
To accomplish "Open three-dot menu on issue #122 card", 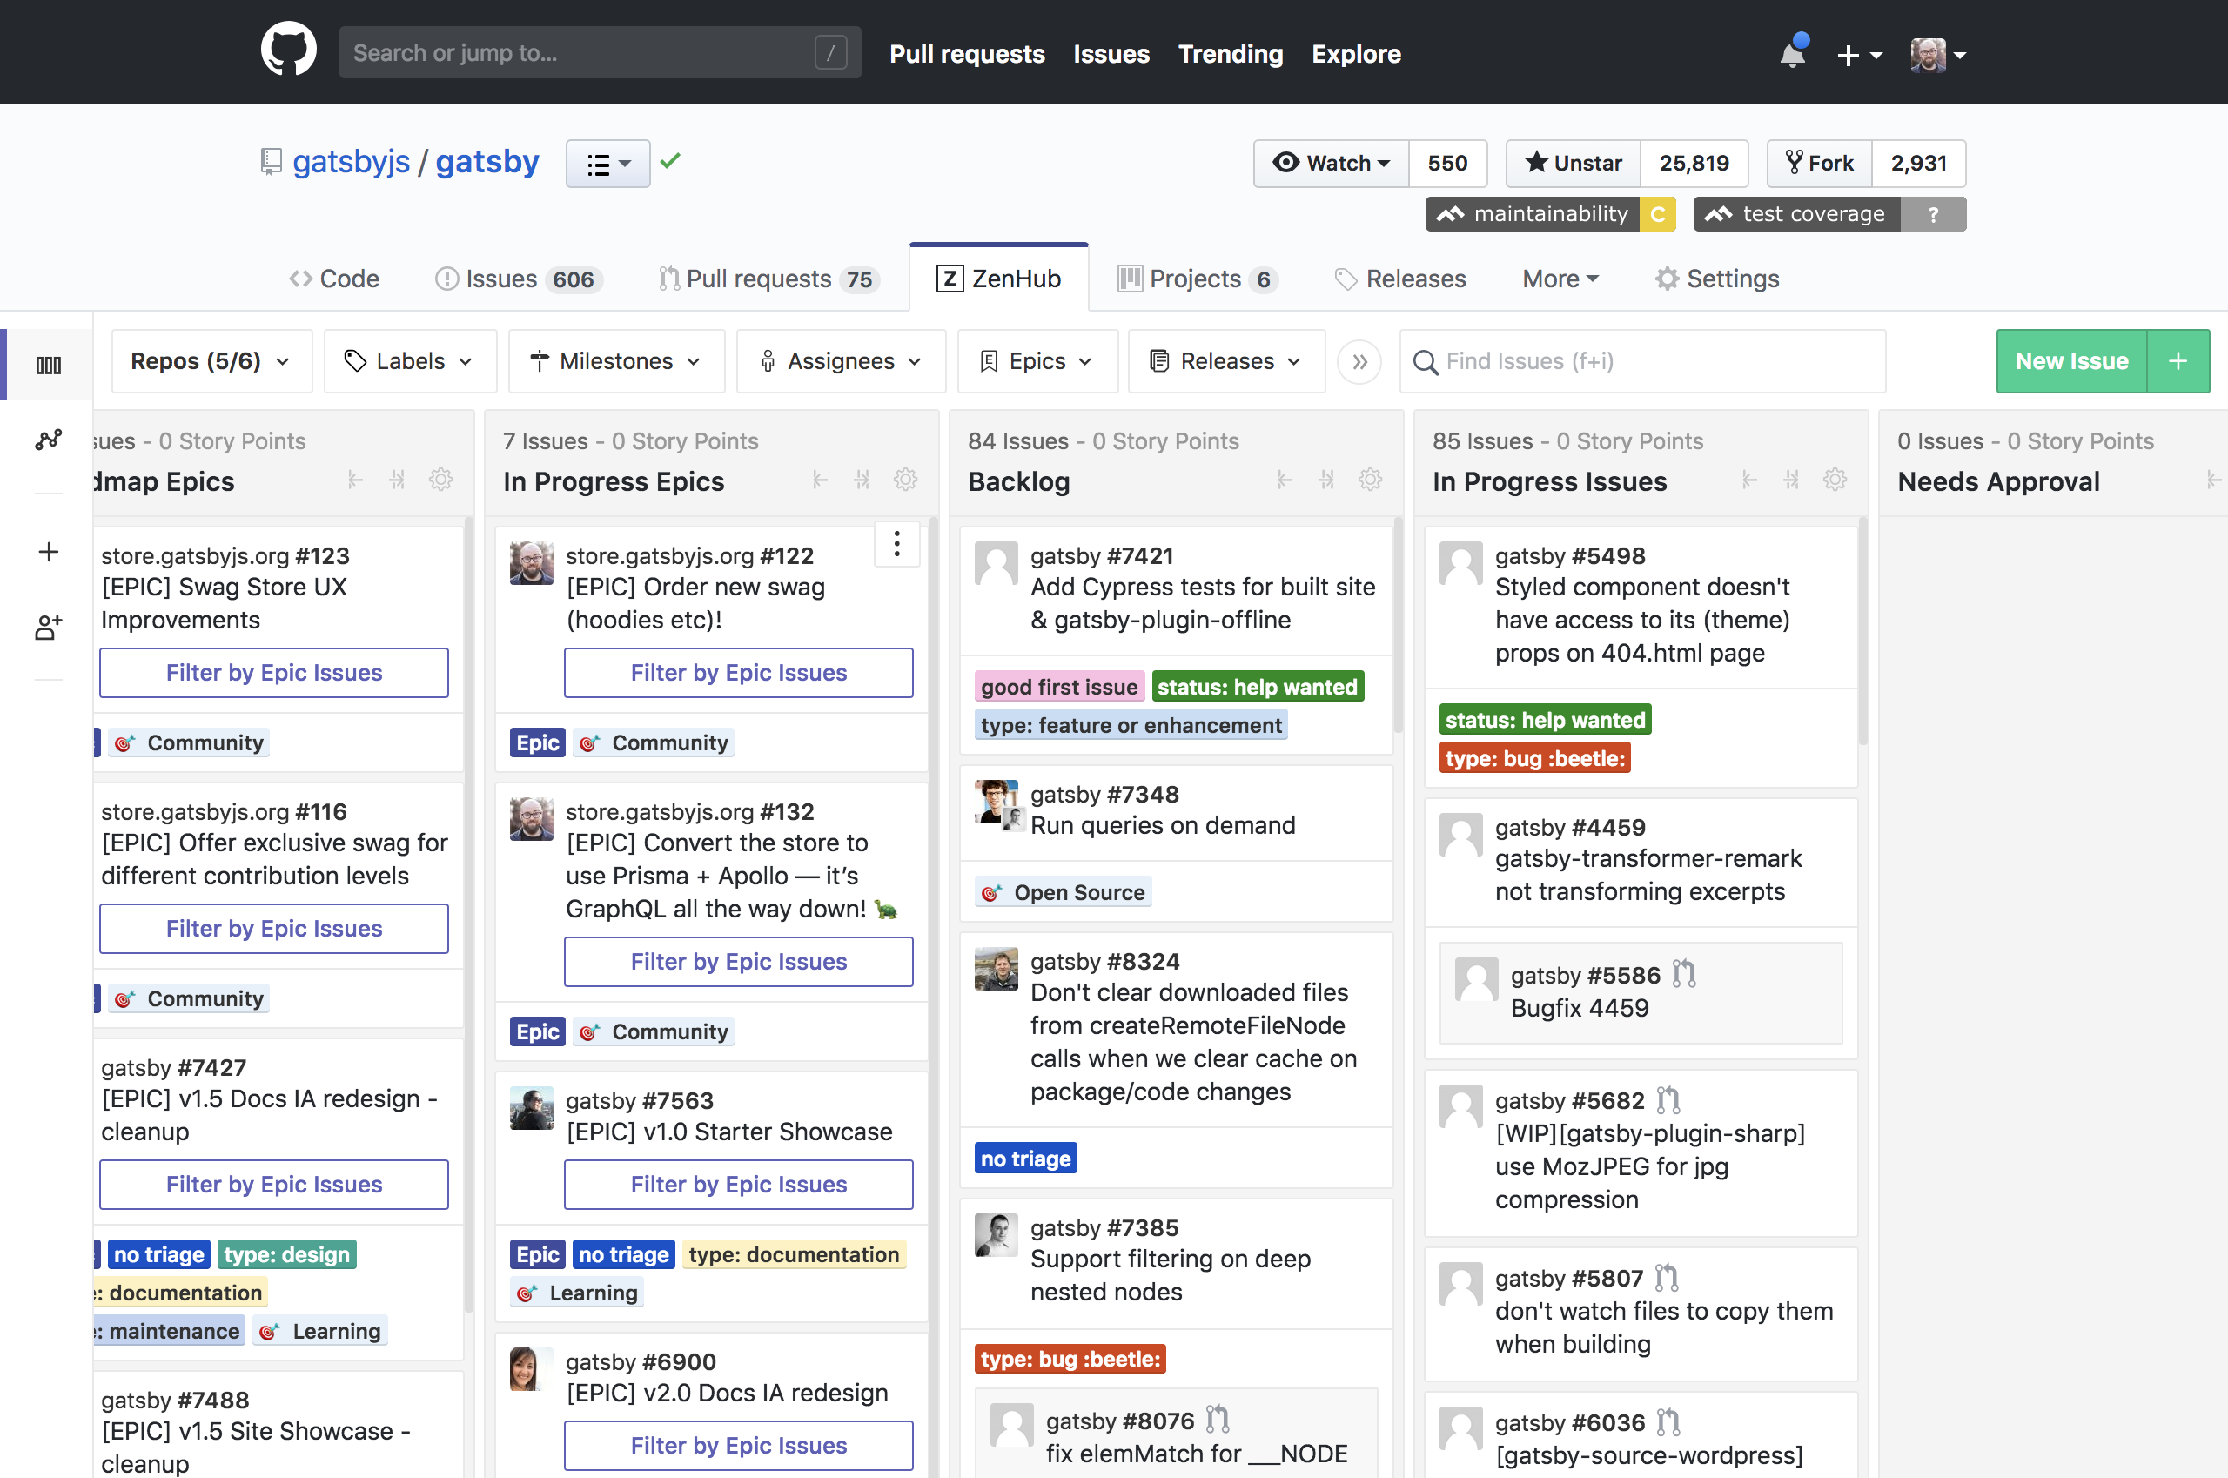I will (896, 544).
